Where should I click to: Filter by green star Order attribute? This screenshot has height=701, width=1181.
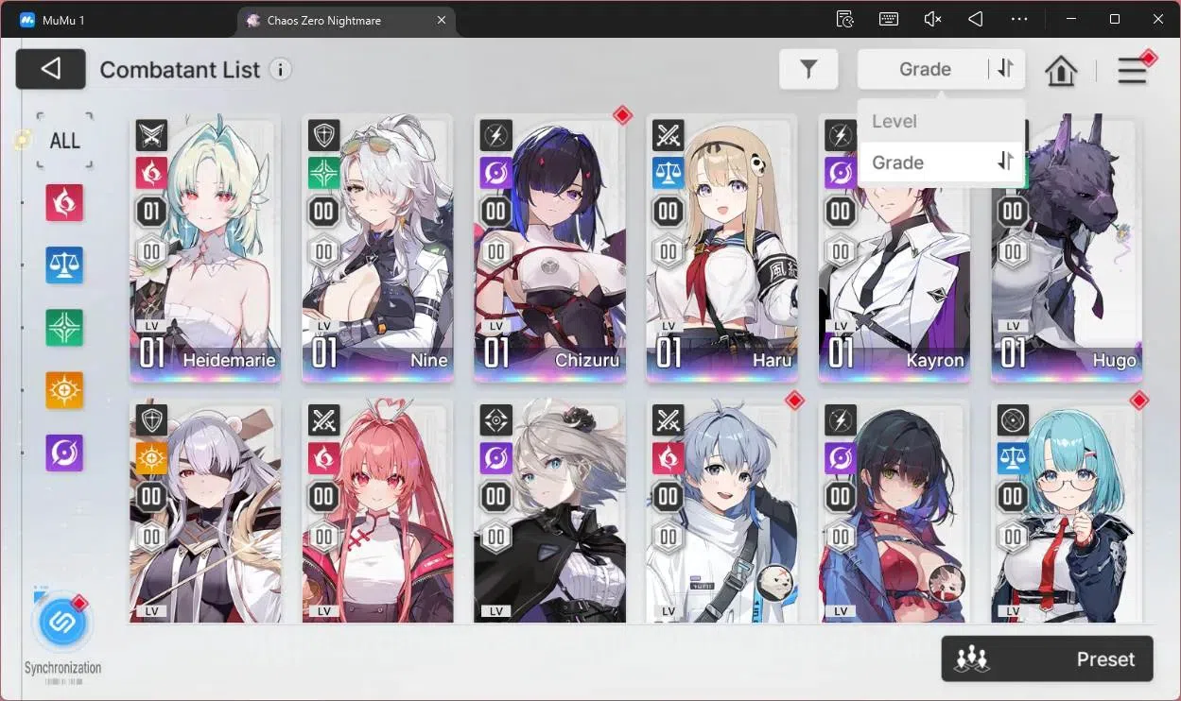tap(64, 328)
